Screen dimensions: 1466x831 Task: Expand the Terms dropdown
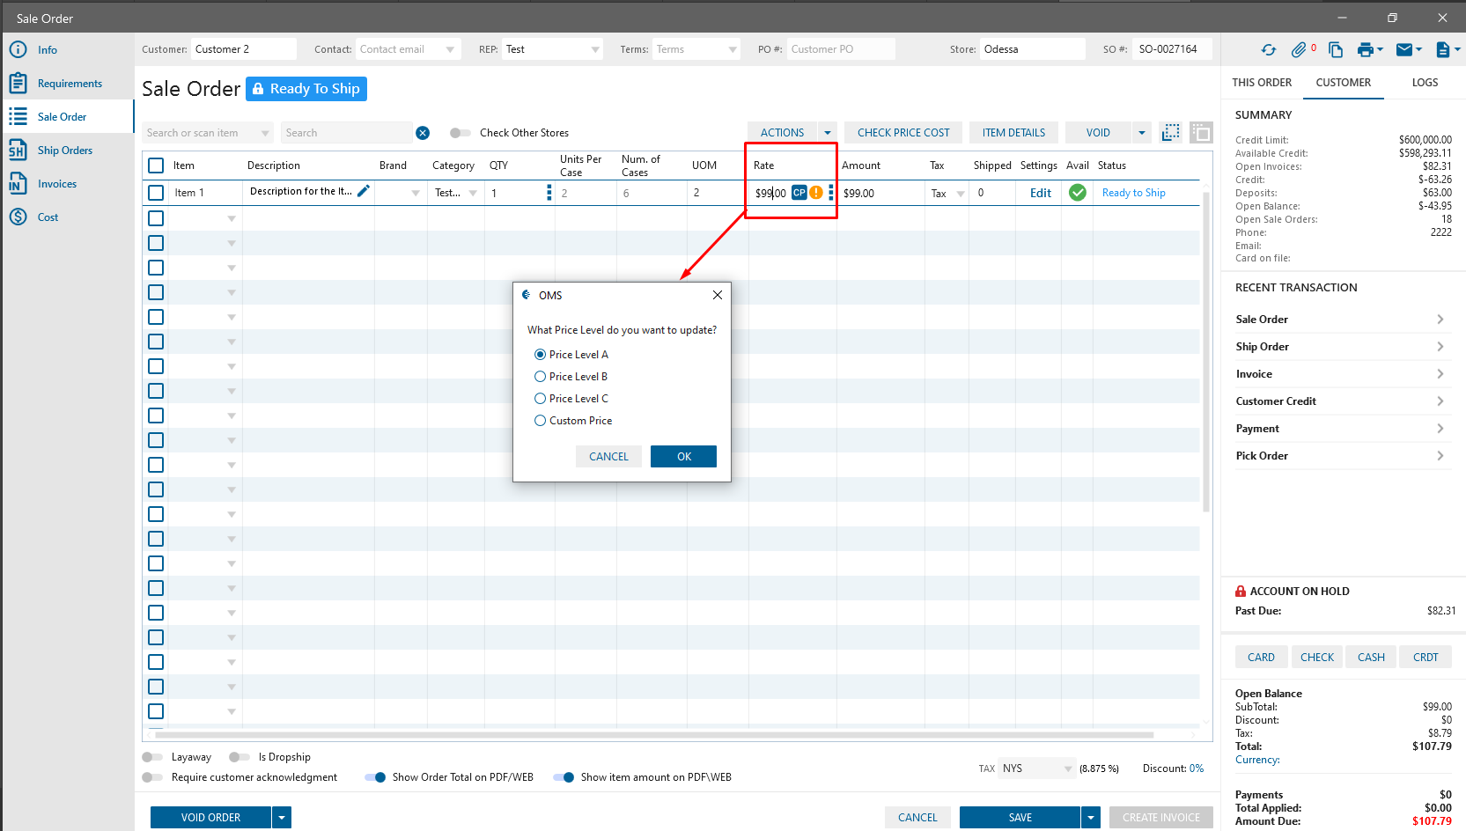[x=733, y=49]
